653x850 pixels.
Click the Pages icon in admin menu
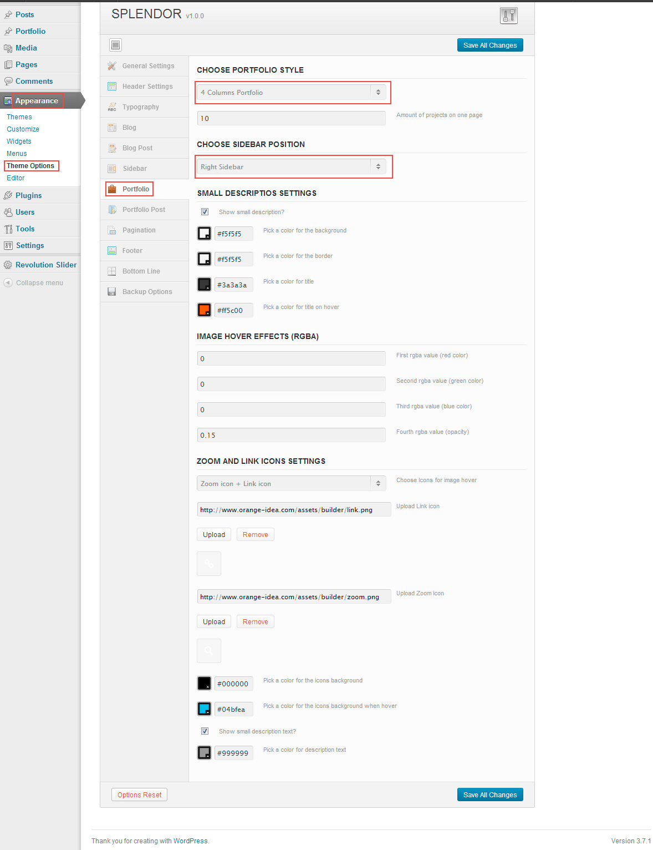pos(8,65)
